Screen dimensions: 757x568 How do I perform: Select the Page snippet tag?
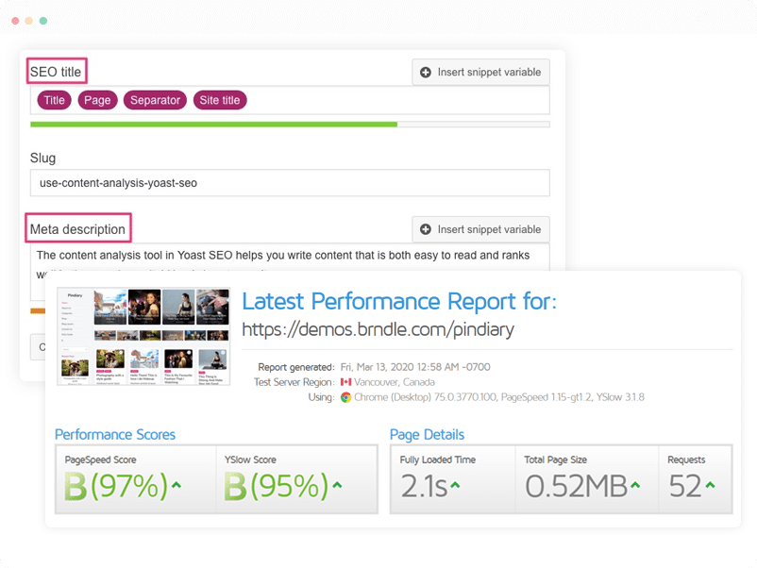97,100
